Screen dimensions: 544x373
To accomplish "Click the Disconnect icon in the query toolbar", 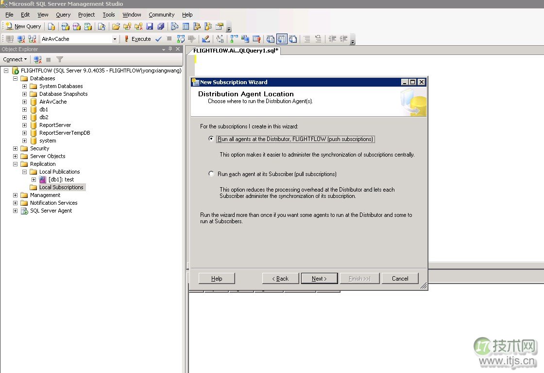I will point(21,39).
